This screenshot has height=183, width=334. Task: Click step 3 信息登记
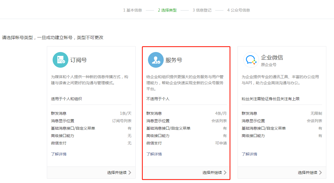(x=202, y=10)
